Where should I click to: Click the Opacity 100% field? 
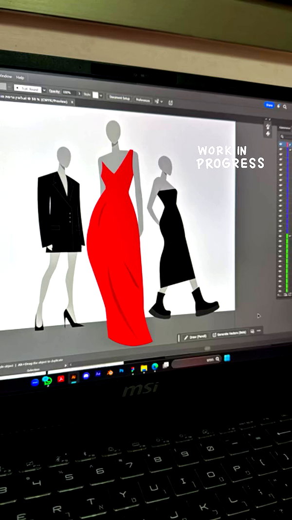click(69, 92)
